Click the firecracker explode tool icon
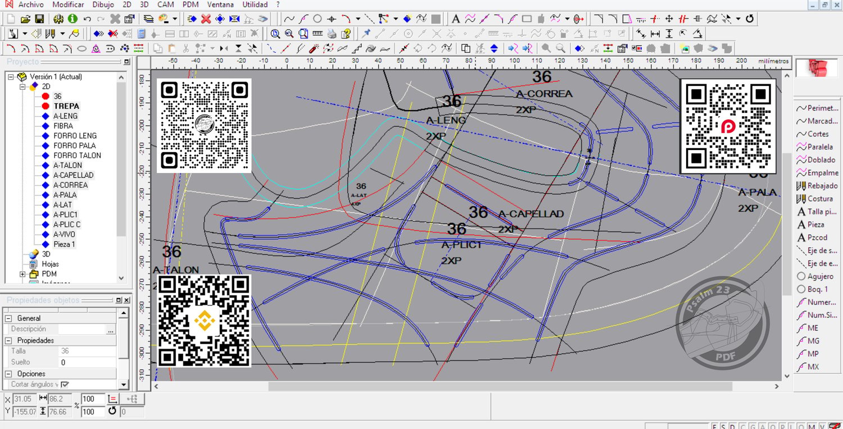843x429 pixels. pos(314,48)
